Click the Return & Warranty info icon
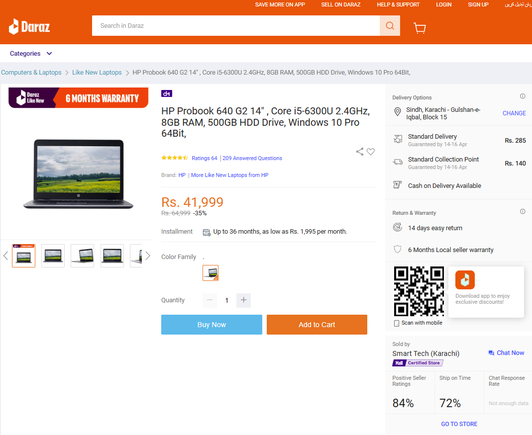The image size is (532, 435). [x=523, y=212]
